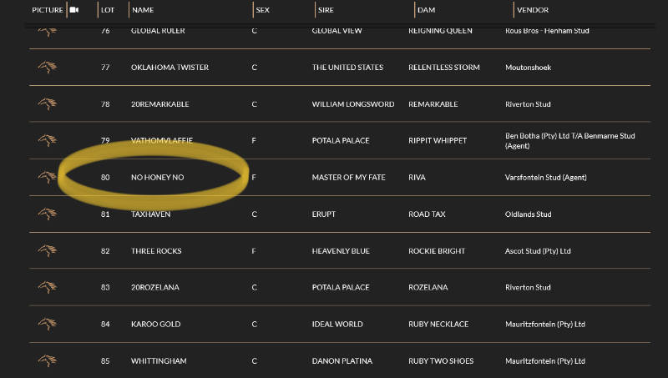
Task: Sort table by SIRE column header
Action: [x=326, y=10]
